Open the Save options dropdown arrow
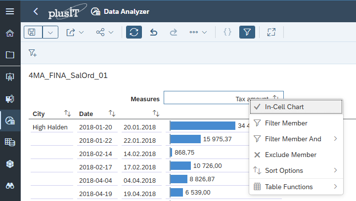This screenshot has height=201, width=356. (x=50, y=32)
